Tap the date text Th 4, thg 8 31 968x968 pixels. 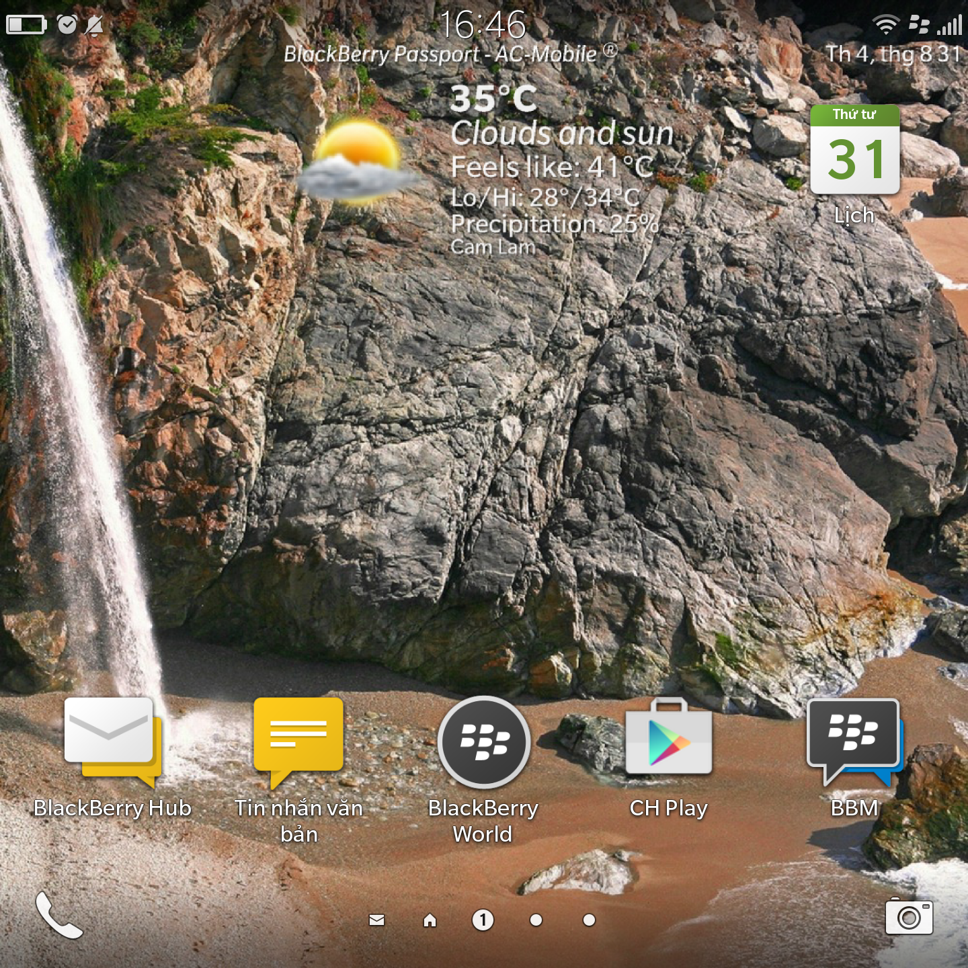coord(893,54)
